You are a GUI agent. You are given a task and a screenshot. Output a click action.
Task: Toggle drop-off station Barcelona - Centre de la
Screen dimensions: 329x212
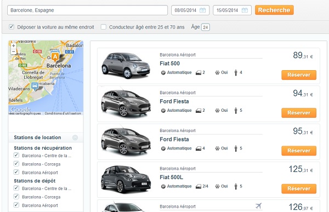(x=16, y=188)
